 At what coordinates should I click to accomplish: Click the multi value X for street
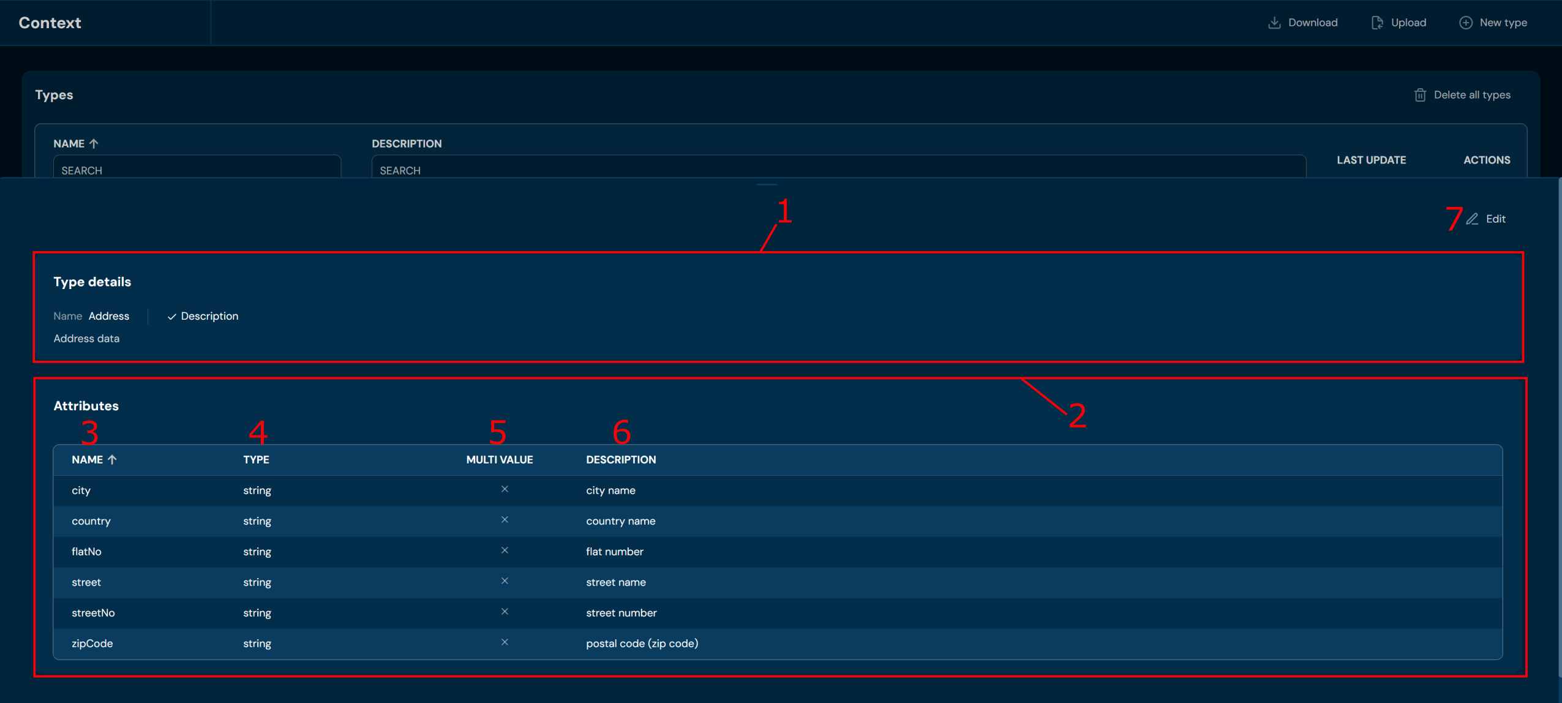point(505,581)
